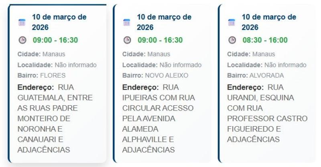Click the clock icon on the FLORES card
The height and width of the screenshot is (167, 321).
[x=22, y=40]
